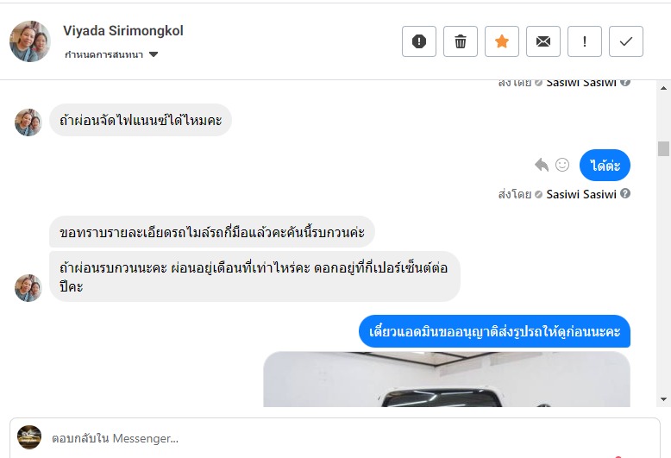Open help icon beside Sasiwi Sasiwi sender

pos(625,193)
